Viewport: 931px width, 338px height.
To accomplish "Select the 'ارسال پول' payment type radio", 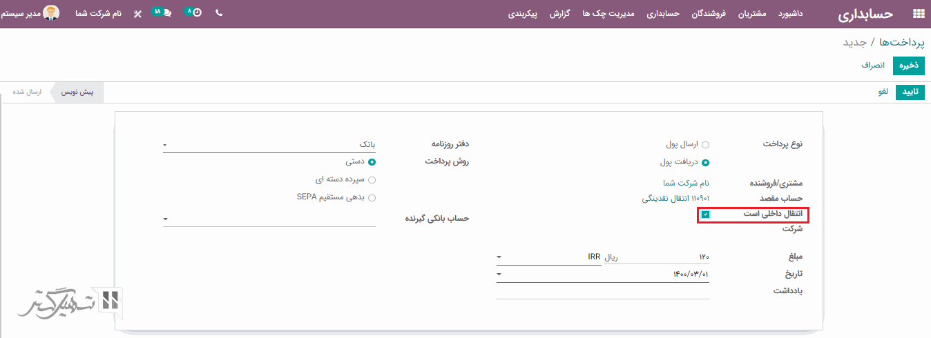I will coord(705,145).
